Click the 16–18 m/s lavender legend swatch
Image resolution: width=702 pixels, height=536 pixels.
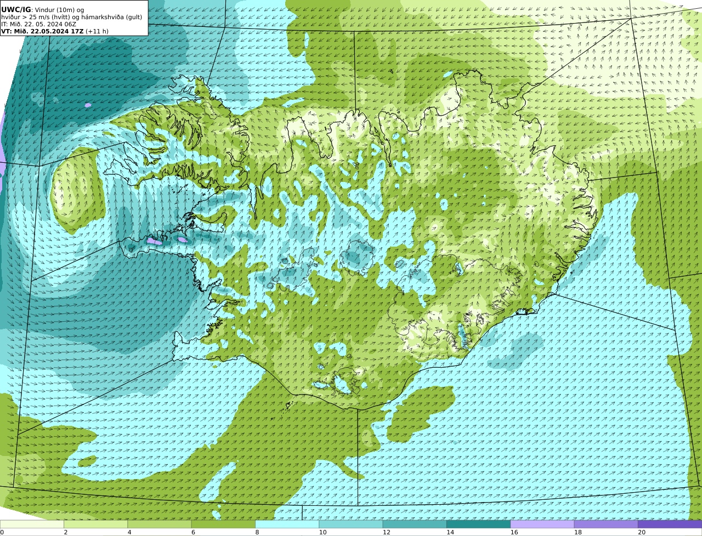point(542,524)
